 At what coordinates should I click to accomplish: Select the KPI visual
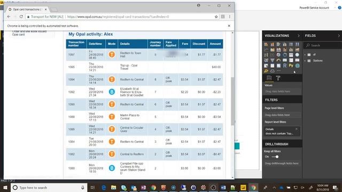click(x=297, y=60)
